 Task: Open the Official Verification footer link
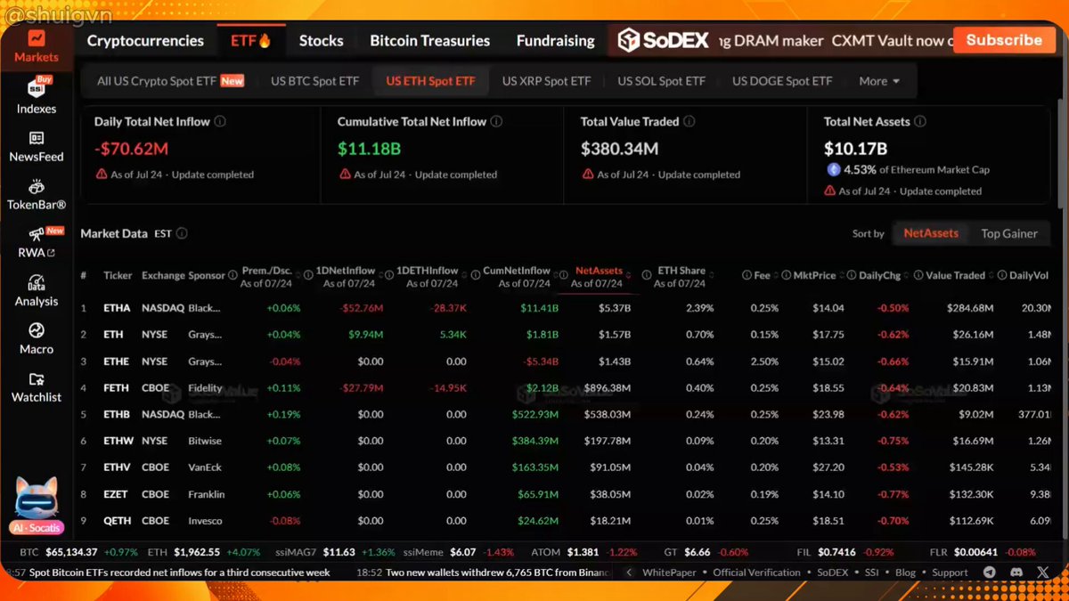click(756, 573)
